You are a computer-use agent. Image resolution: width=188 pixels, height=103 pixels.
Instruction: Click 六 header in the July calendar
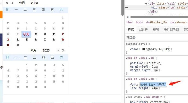pyautogui.click(x=61, y=10)
